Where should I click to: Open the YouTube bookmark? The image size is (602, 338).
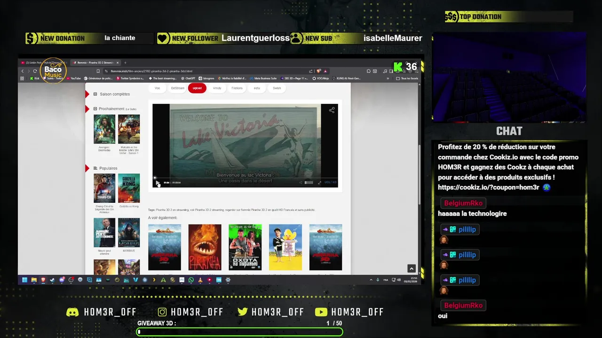(73, 78)
